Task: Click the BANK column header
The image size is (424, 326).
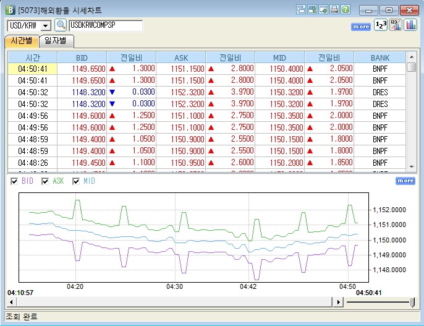Action: pos(380,58)
